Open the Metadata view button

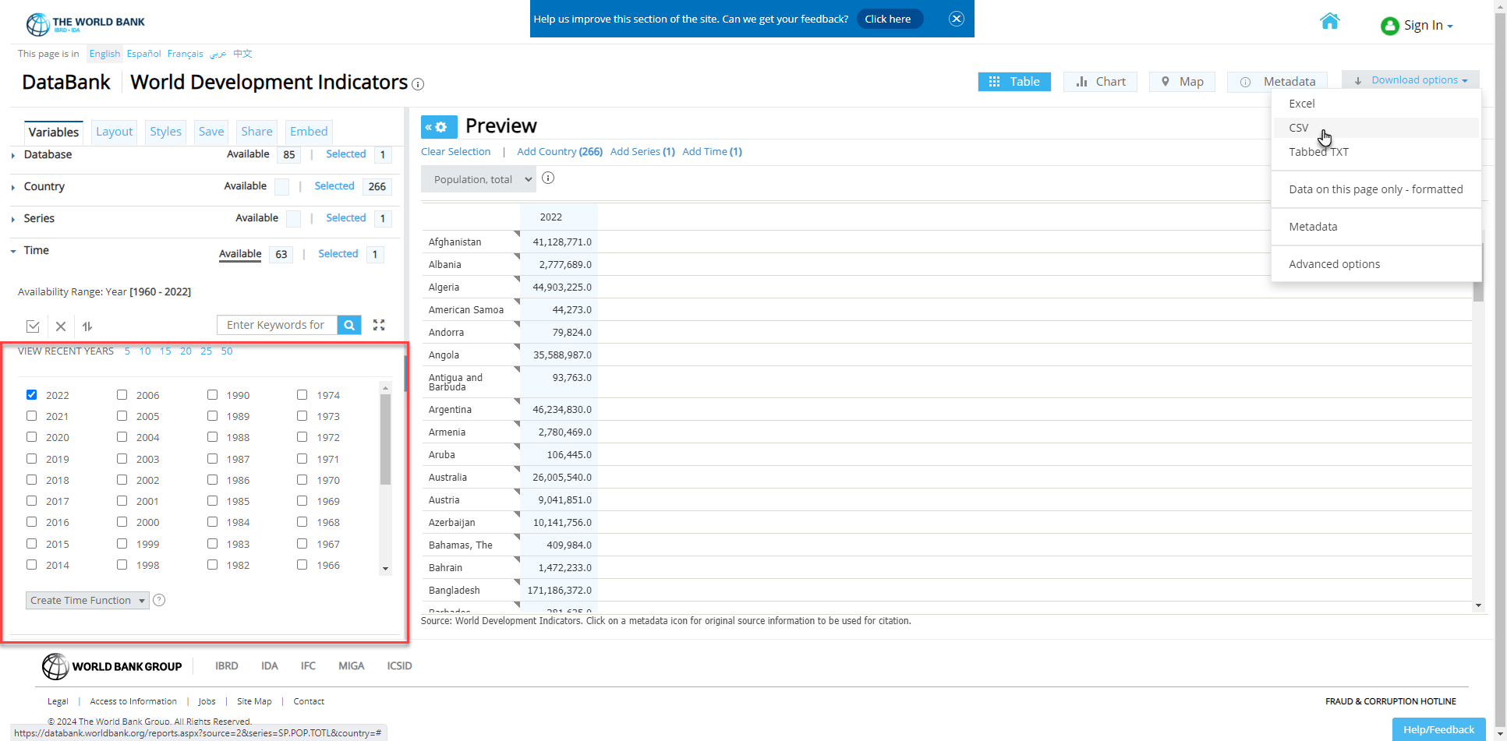click(x=1277, y=82)
